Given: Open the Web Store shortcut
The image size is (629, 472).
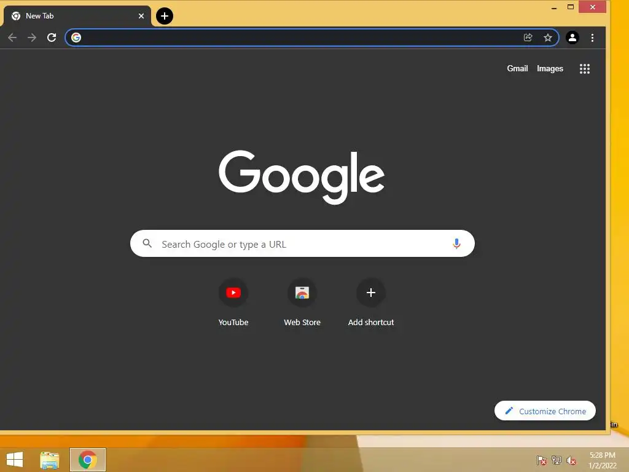Looking at the screenshot, I should click(302, 302).
